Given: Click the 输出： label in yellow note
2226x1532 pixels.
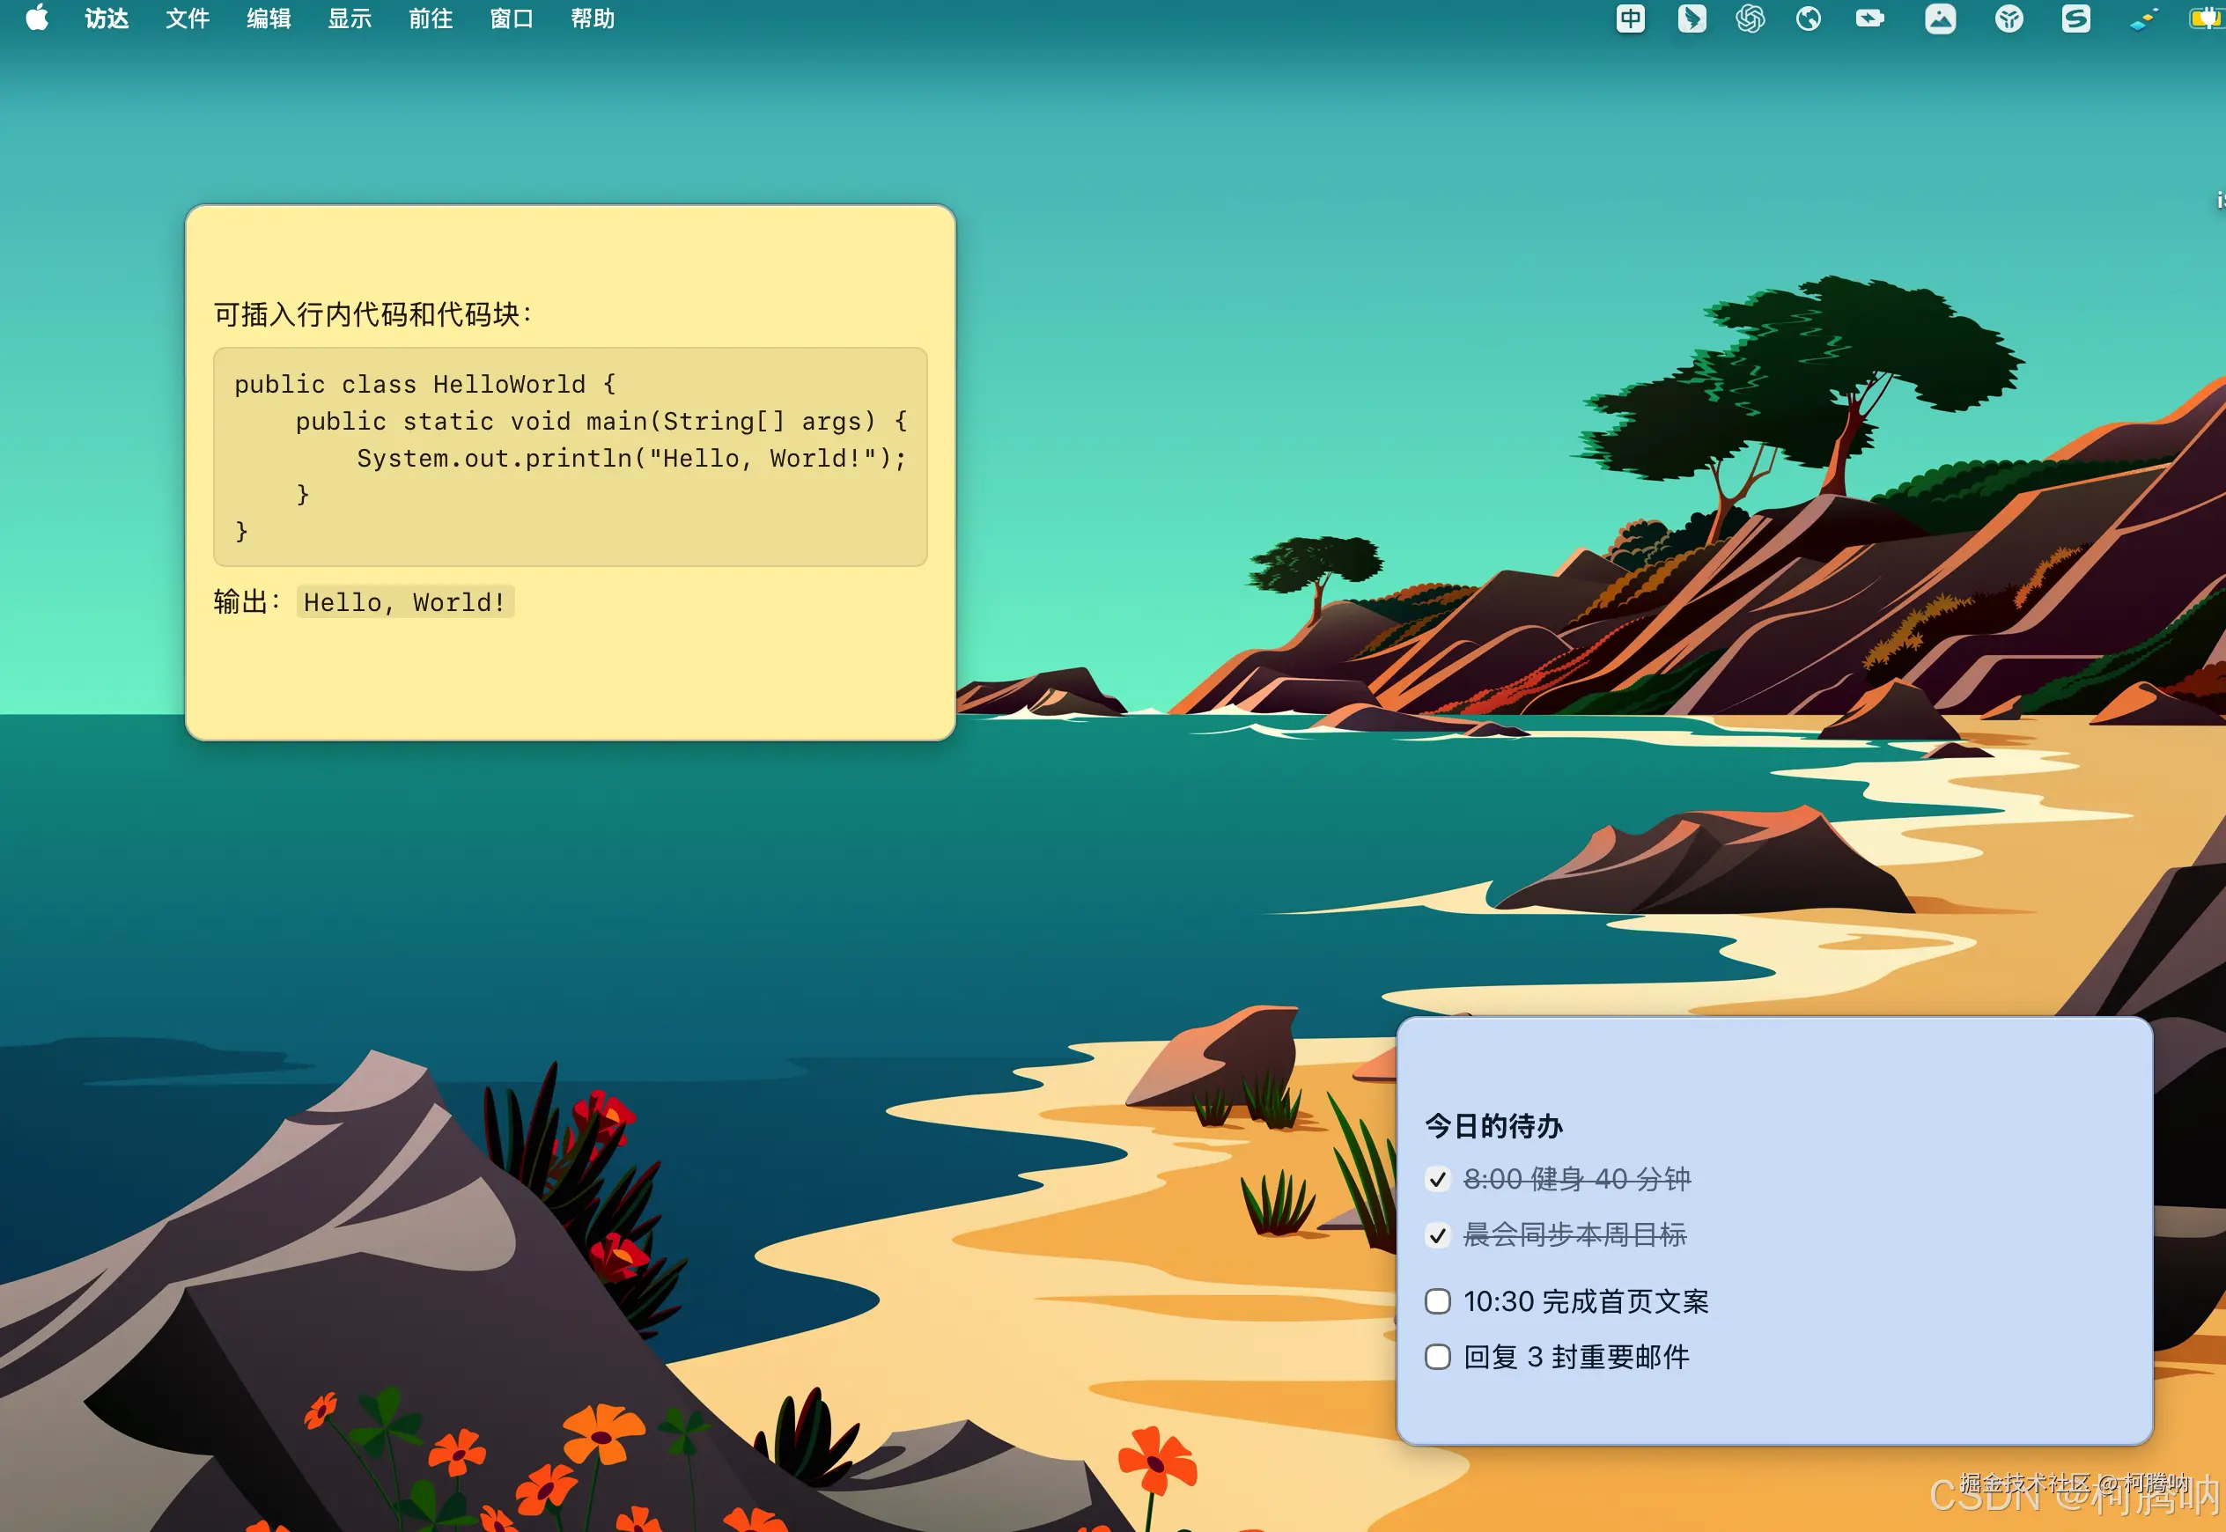Looking at the screenshot, I should 248,602.
